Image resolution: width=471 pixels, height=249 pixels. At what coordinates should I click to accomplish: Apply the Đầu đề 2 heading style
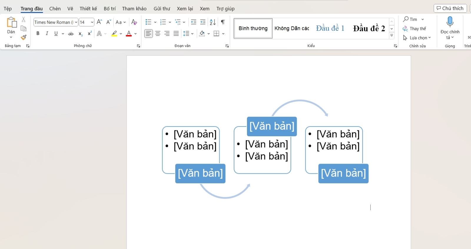369,28
